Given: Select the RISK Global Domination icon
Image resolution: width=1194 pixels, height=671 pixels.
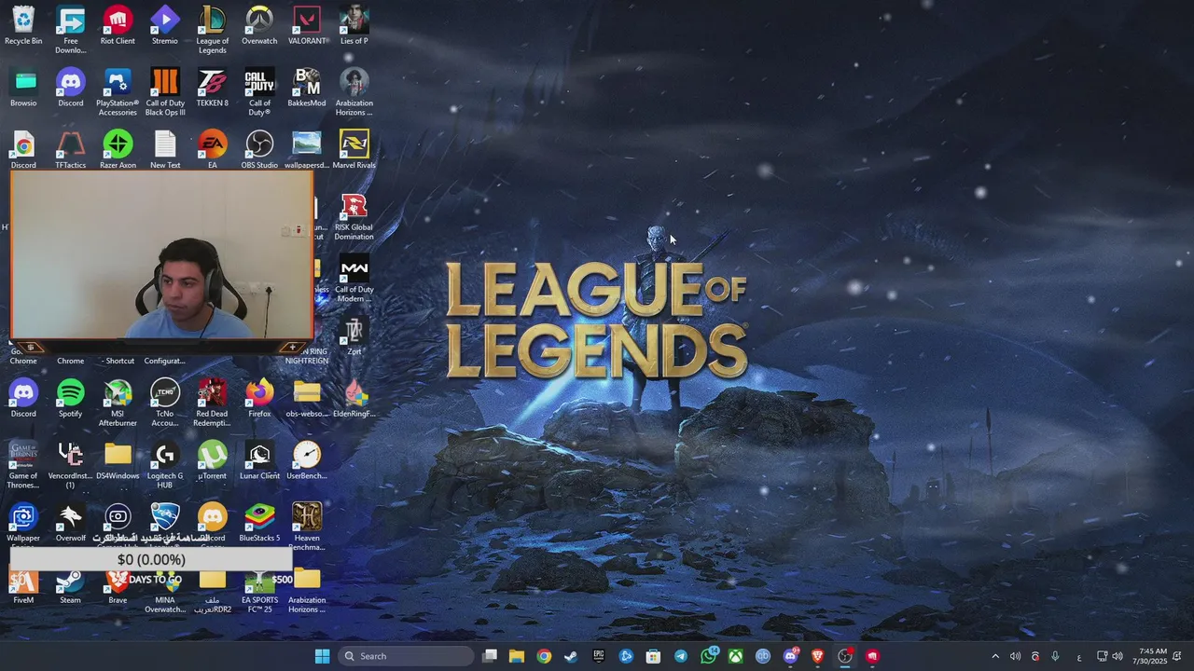Looking at the screenshot, I should [354, 216].
